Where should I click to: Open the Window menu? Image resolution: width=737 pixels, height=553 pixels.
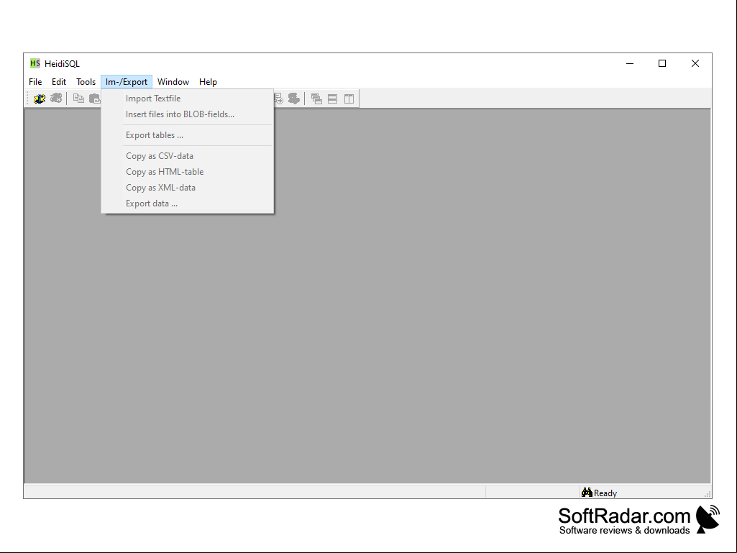click(x=173, y=82)
